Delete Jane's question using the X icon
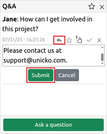Image resolution: width=107 pixels, height=134 pixels. (x=99, y=40)
